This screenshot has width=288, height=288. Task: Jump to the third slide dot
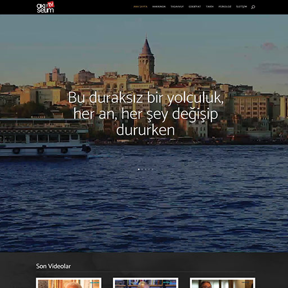(x=146, y=169)
